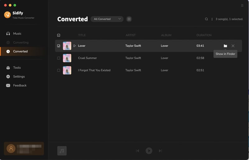Click the TITLE column header
This screenshot has height=160, width=249.
82,35
